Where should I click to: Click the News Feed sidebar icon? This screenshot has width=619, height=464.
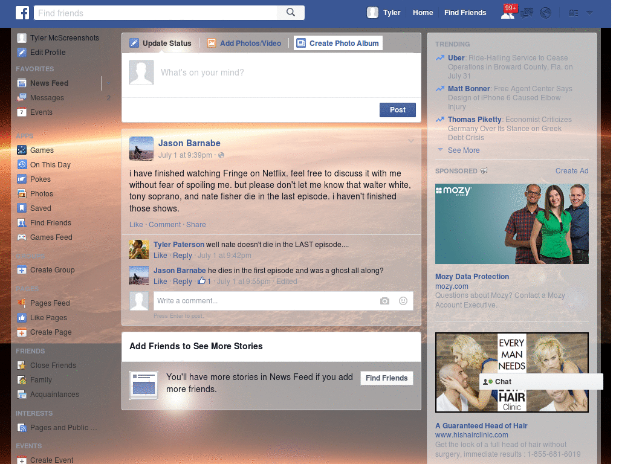(x=22, y=83)
